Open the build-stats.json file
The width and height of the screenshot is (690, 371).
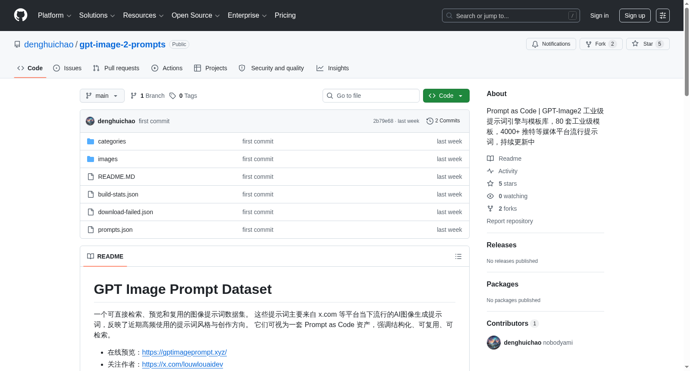pyautogui.click(x=118, y=194)
